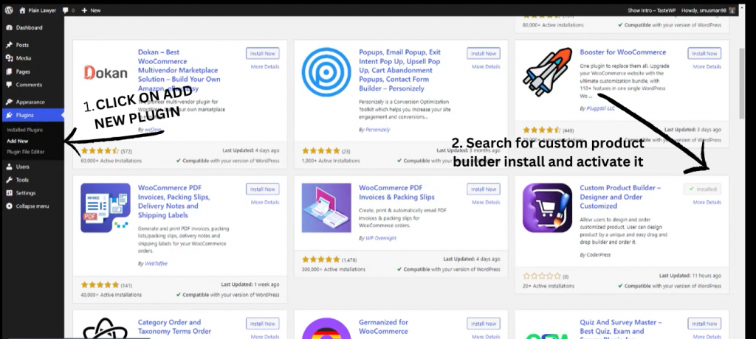Select Installed Plugins submenu item
This screenshot has height=339, width=756.
24,130
